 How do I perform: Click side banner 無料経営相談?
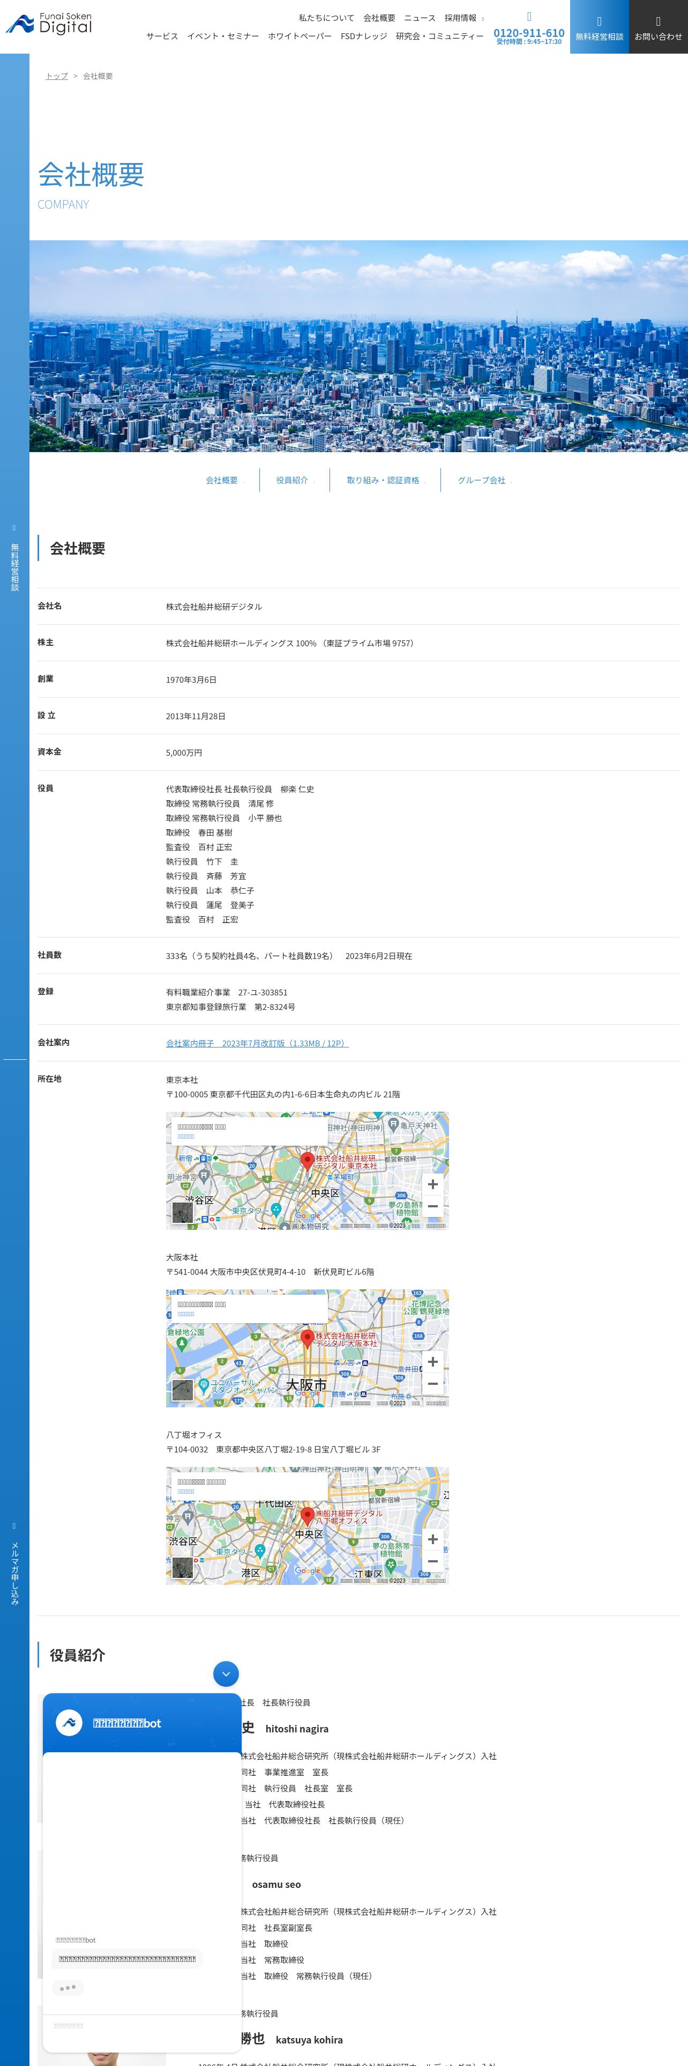pyautogui.click(x=14, y=559)
